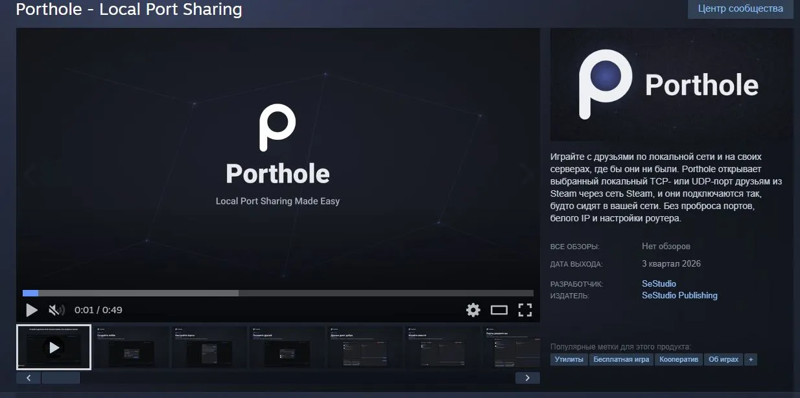
Task: Select the Утилиты tag
Action: [x=569, y=359]
